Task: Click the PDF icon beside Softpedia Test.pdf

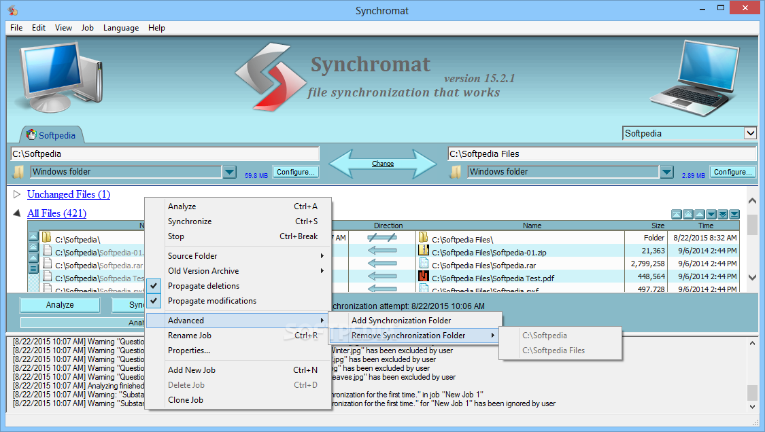Action: point(424,276)
